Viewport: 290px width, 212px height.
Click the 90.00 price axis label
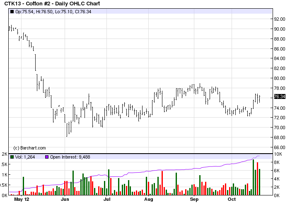pos(280,29)
